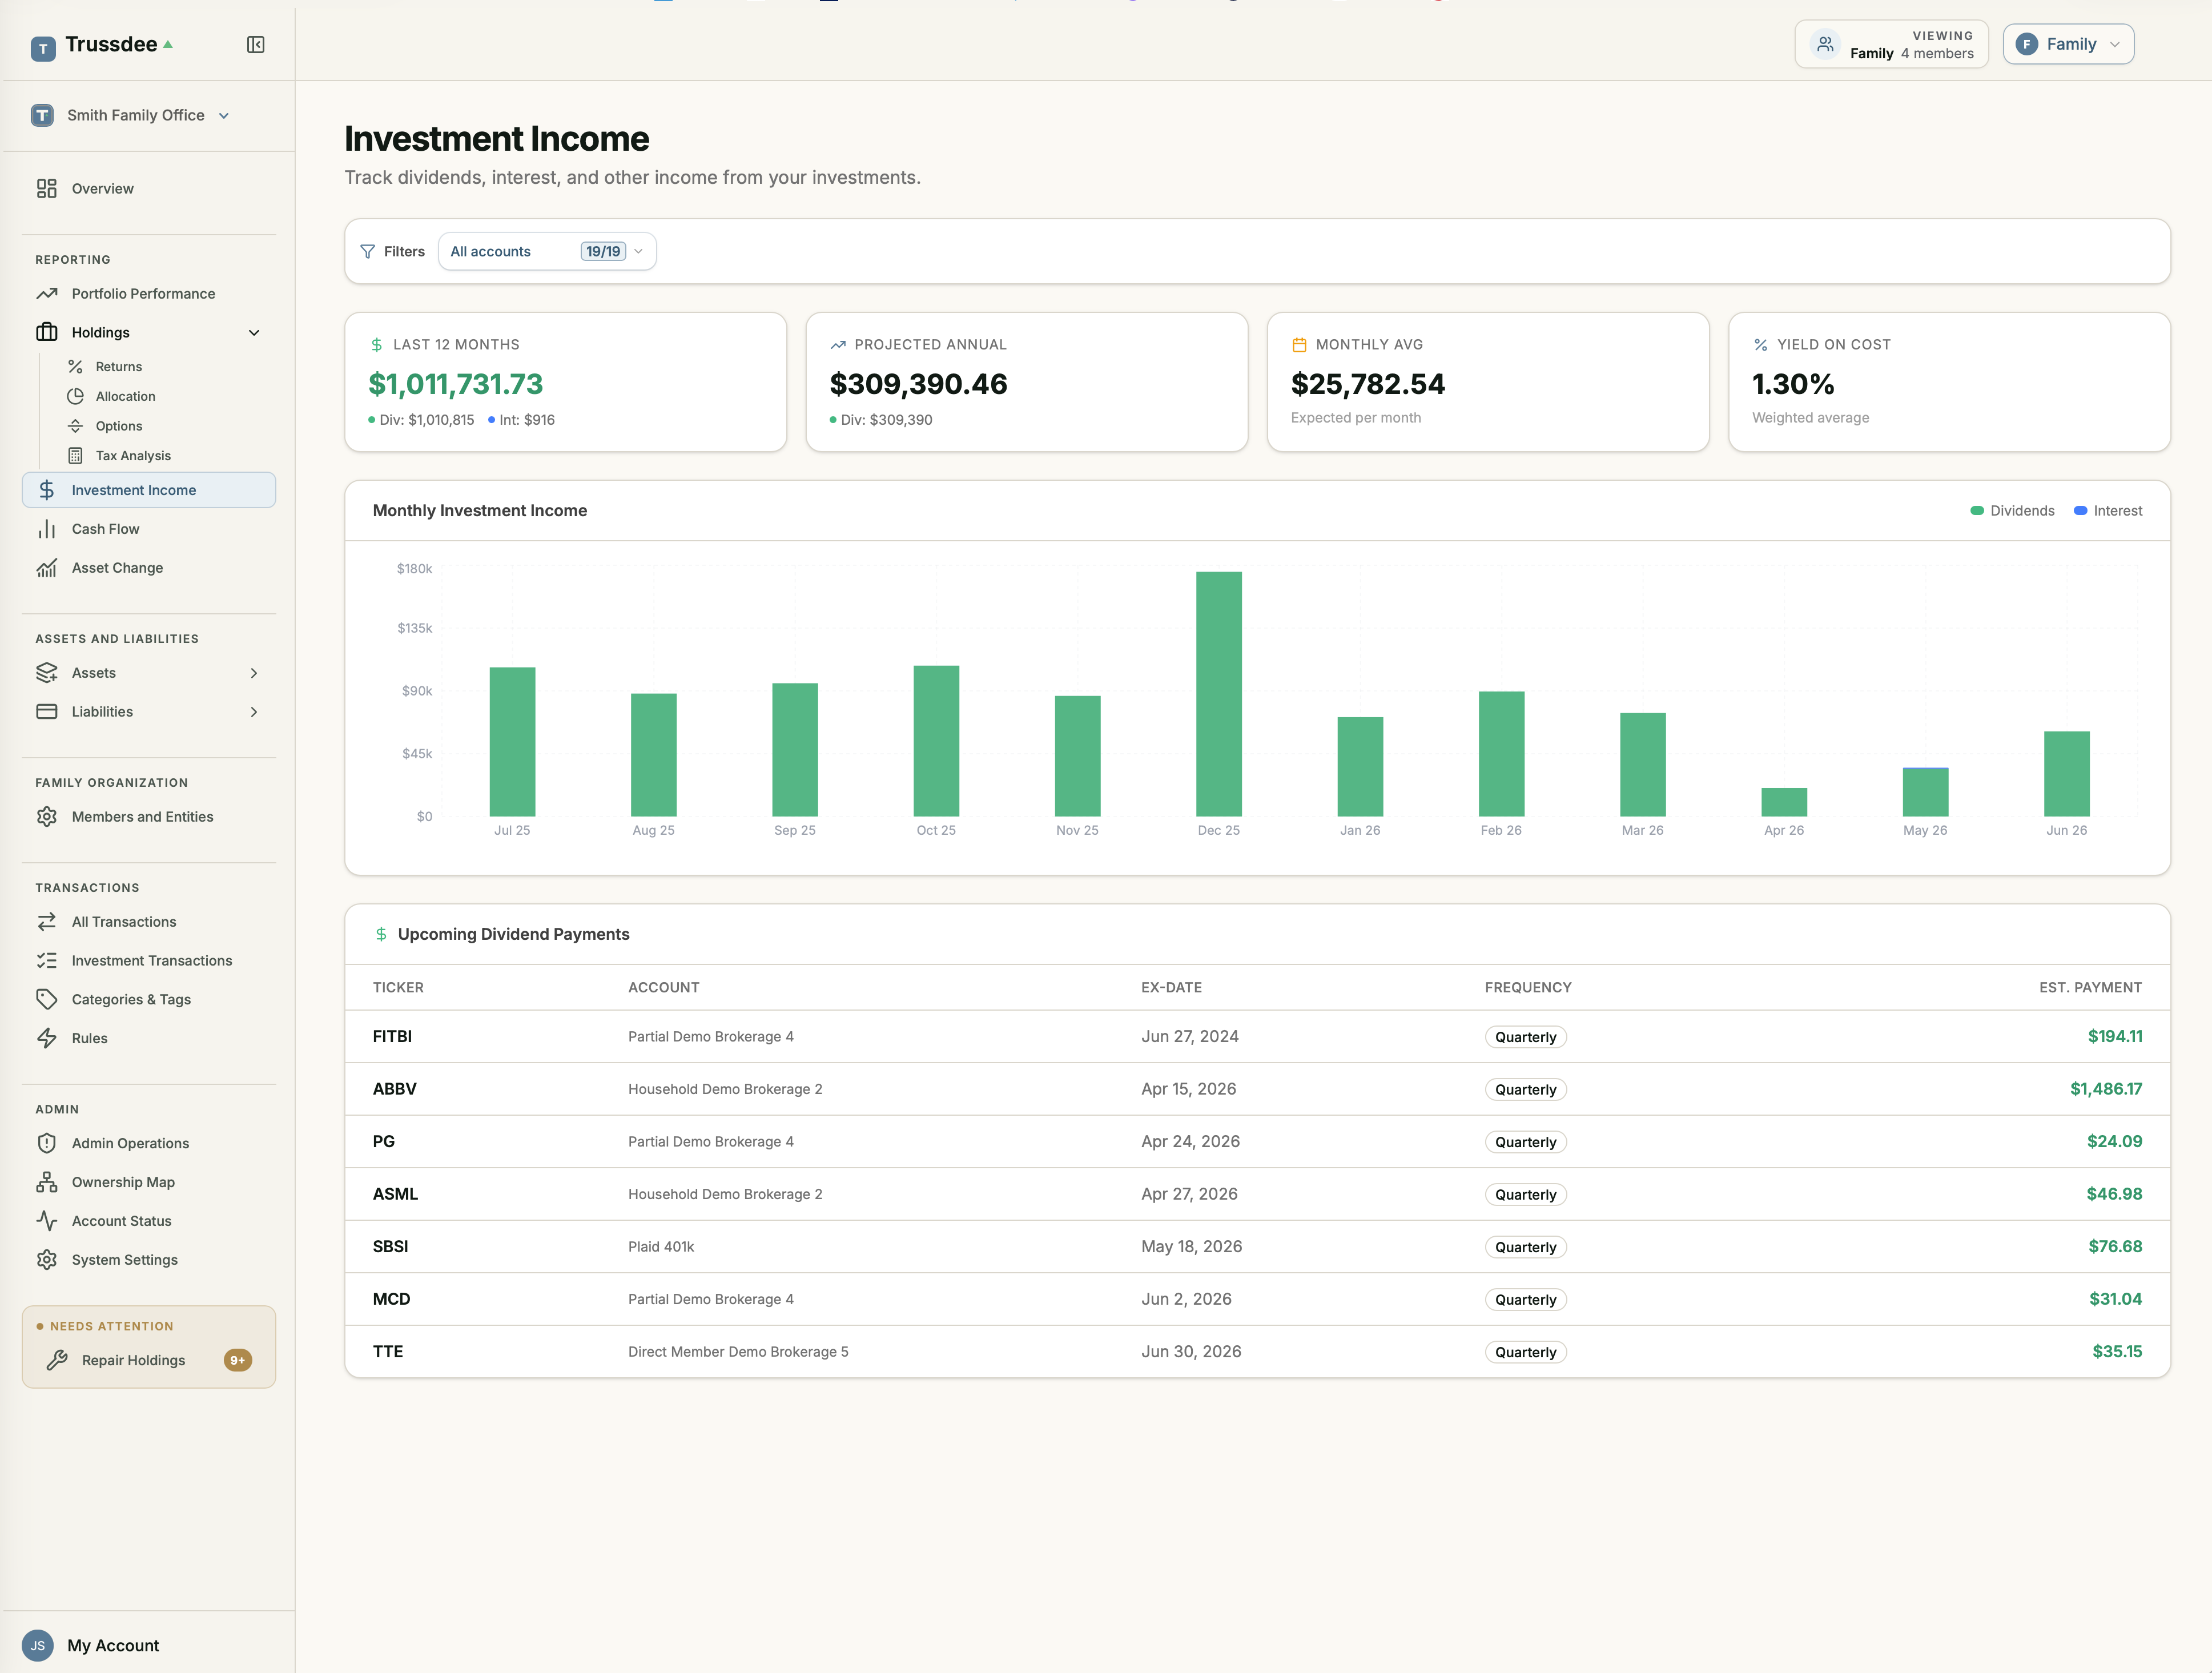
Task: Click the Filters funnel icon
Action: point(368,252)
